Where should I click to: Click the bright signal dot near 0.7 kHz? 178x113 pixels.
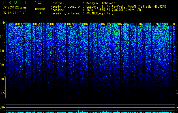[78, 92]
